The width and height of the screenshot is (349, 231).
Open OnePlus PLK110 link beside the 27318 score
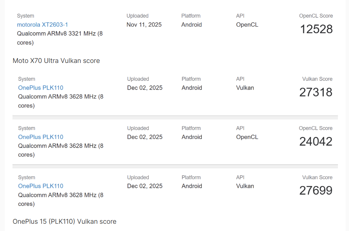coord(41,88)
